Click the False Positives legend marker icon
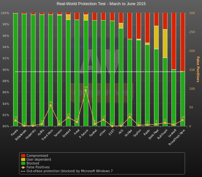Viewport: 202px width, 177px height. point(23,167)
